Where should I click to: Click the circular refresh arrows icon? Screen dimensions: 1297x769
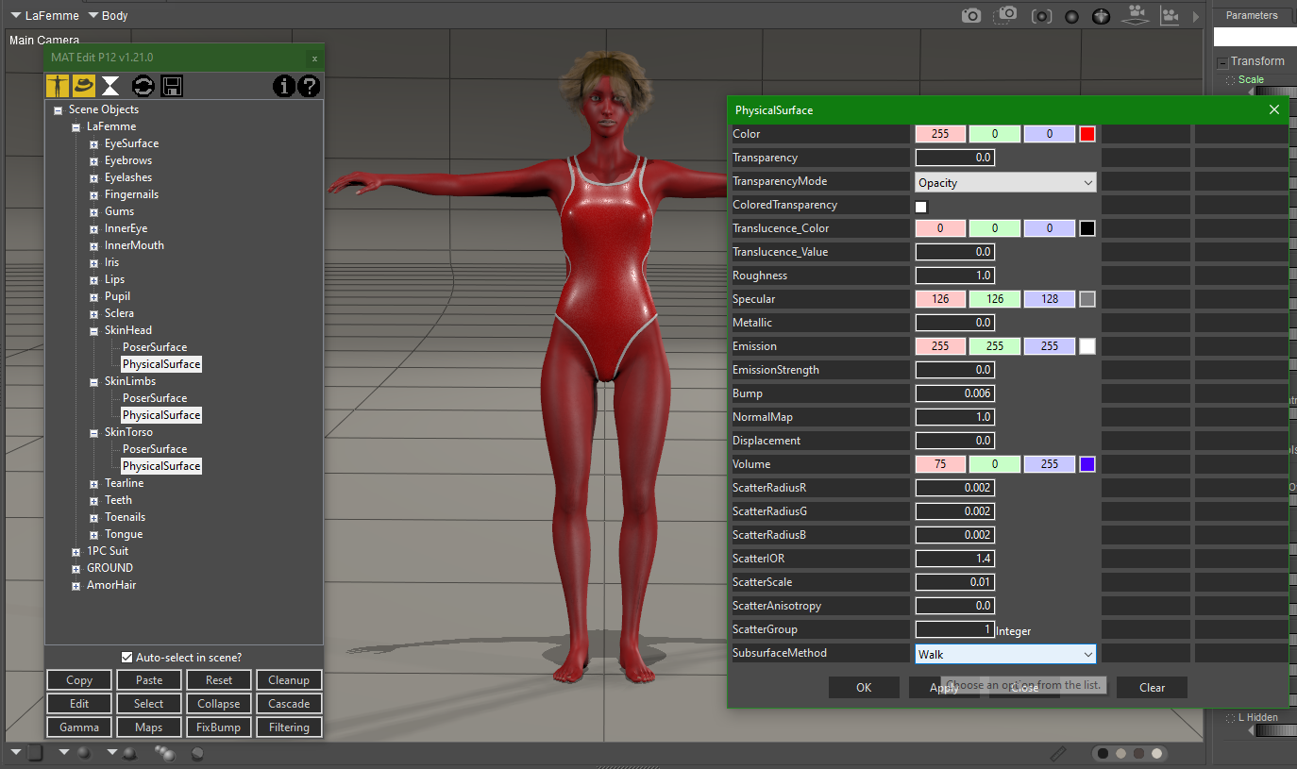(143, 86)
